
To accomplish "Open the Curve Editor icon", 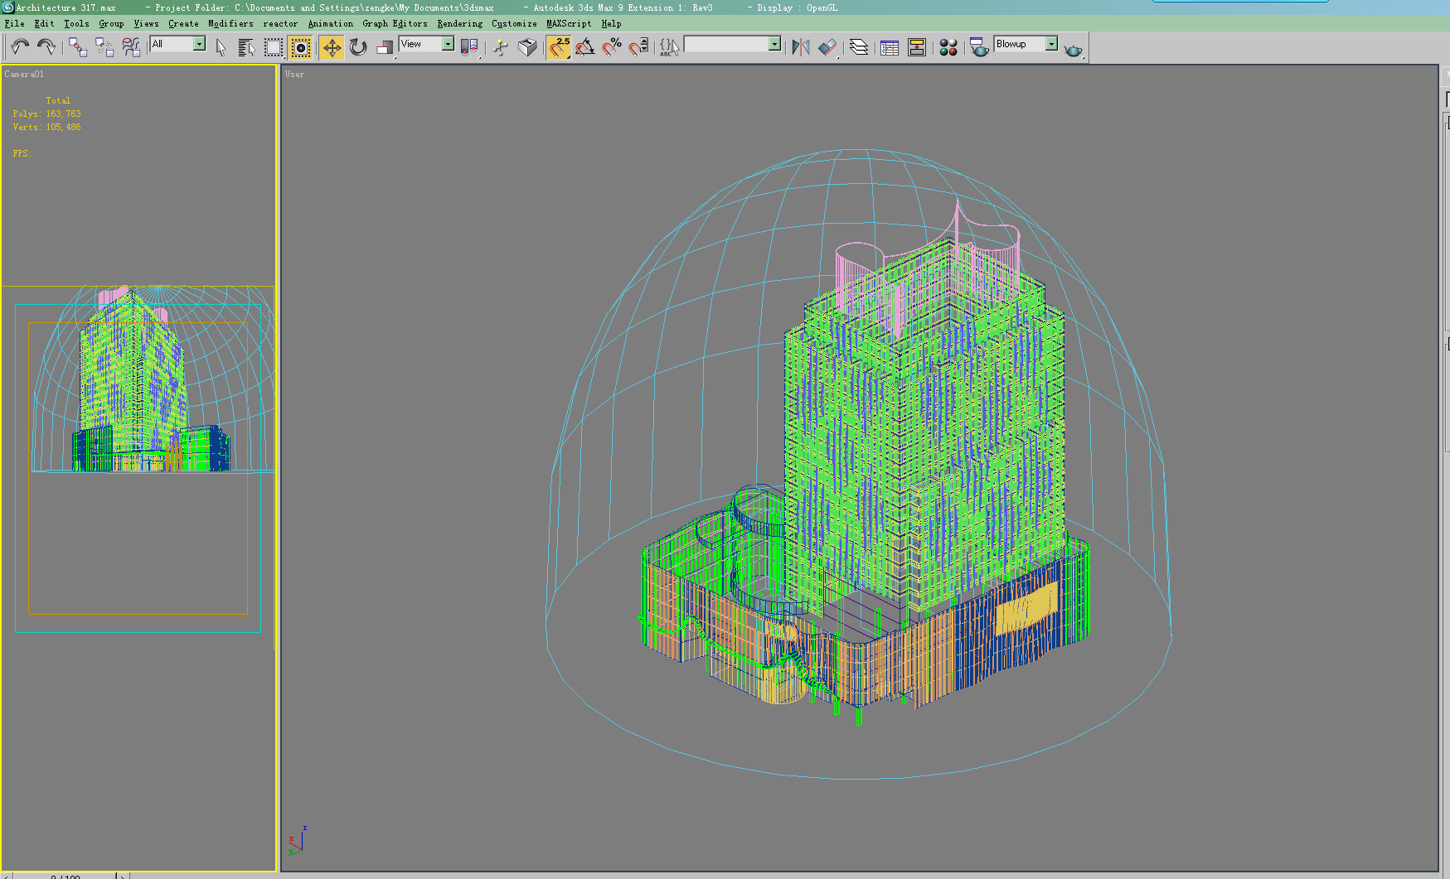I will pos(890,47).
